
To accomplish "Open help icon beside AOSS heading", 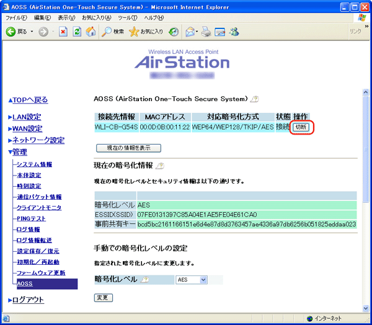I will [x=255, y=99].
